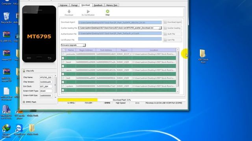The image size is (252, 141).
Task: Click the Download arrow icon in toolbar
Action: [x=69, y=11]
